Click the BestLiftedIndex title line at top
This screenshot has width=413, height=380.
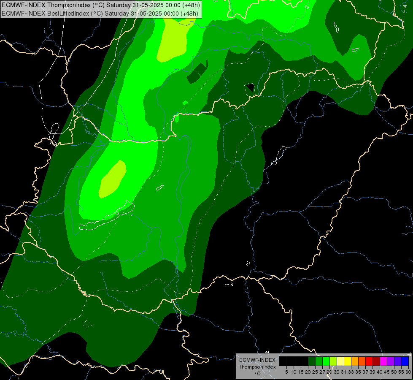(x=100, y=14)
